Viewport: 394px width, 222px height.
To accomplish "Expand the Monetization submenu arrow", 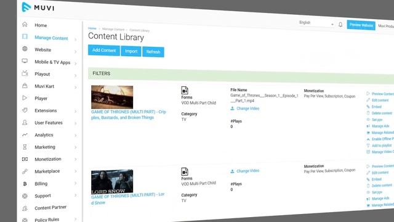I will pos(75,159).
